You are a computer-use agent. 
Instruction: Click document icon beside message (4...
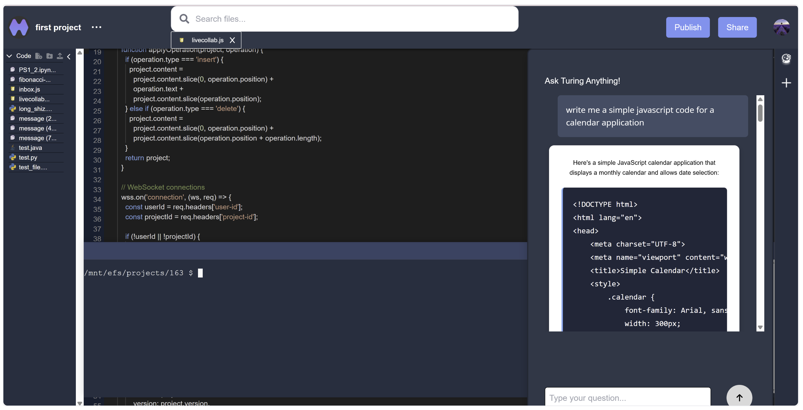[x=13, y=128]
